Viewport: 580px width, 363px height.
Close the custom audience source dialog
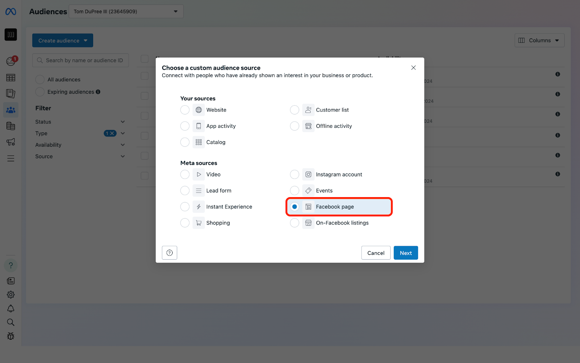pos(413,68)
